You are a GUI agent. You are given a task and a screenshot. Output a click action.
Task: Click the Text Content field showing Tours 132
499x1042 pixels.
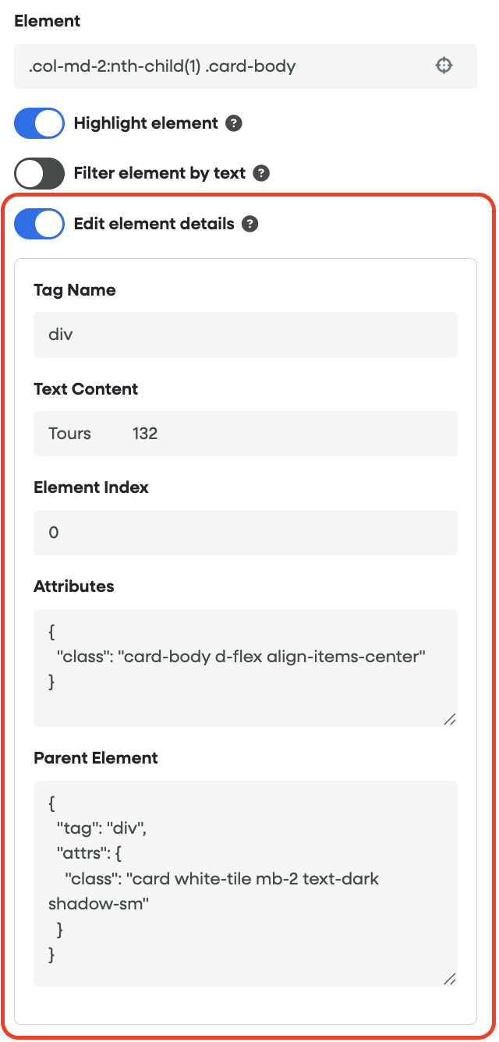[x=246, y=434]
